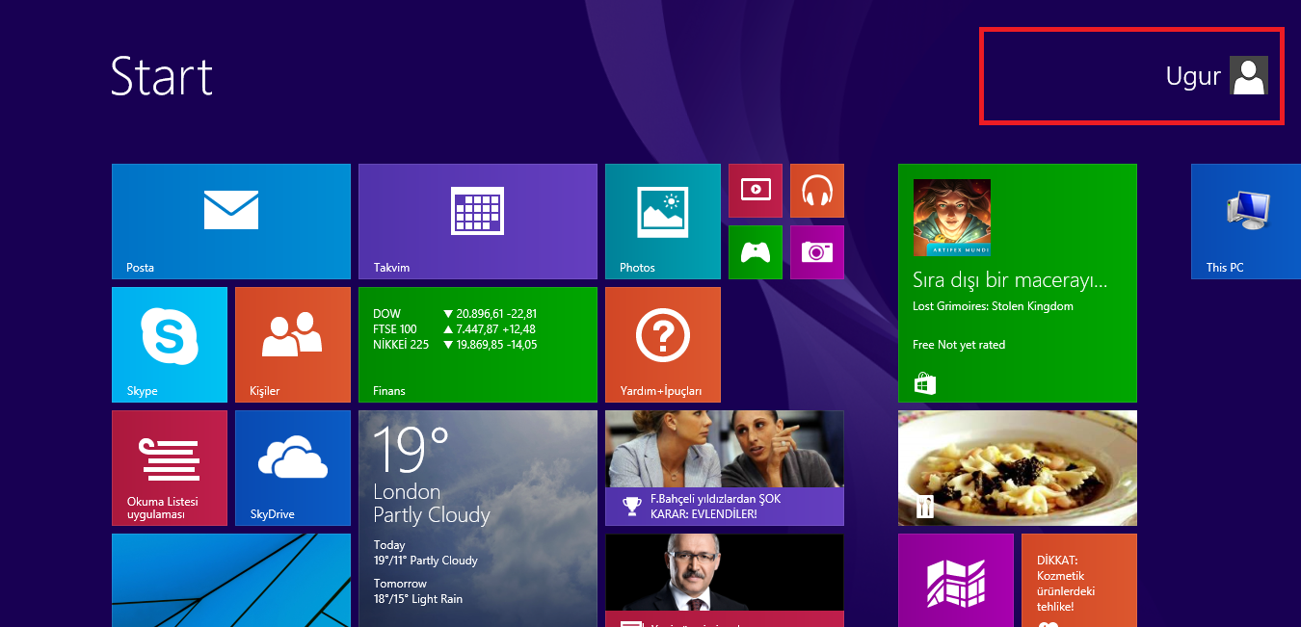This screenshot has width=1301, height=627.
Task: Click the Start heading text
Action: pos(161,76)
